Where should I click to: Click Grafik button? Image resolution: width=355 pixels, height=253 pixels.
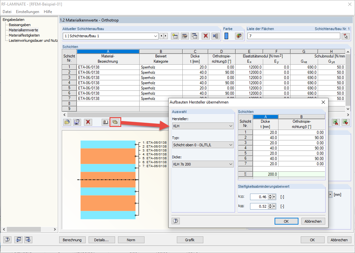(190, 240)
